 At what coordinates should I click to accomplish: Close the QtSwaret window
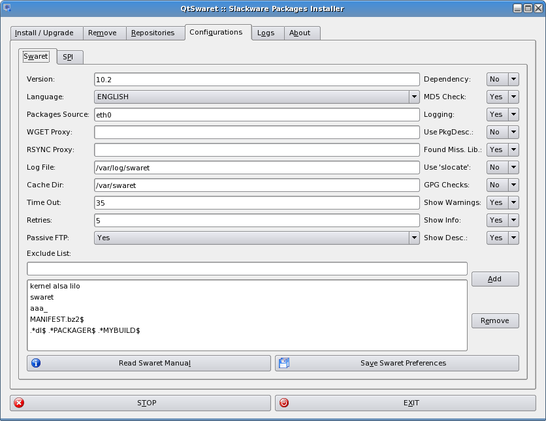538,8
